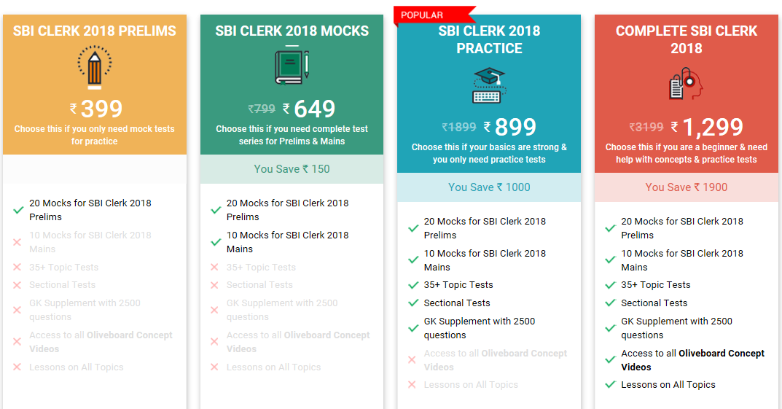Click the ₹399 price in Prelims card
Screen dimensions: 782x409
tap(95, 109)
